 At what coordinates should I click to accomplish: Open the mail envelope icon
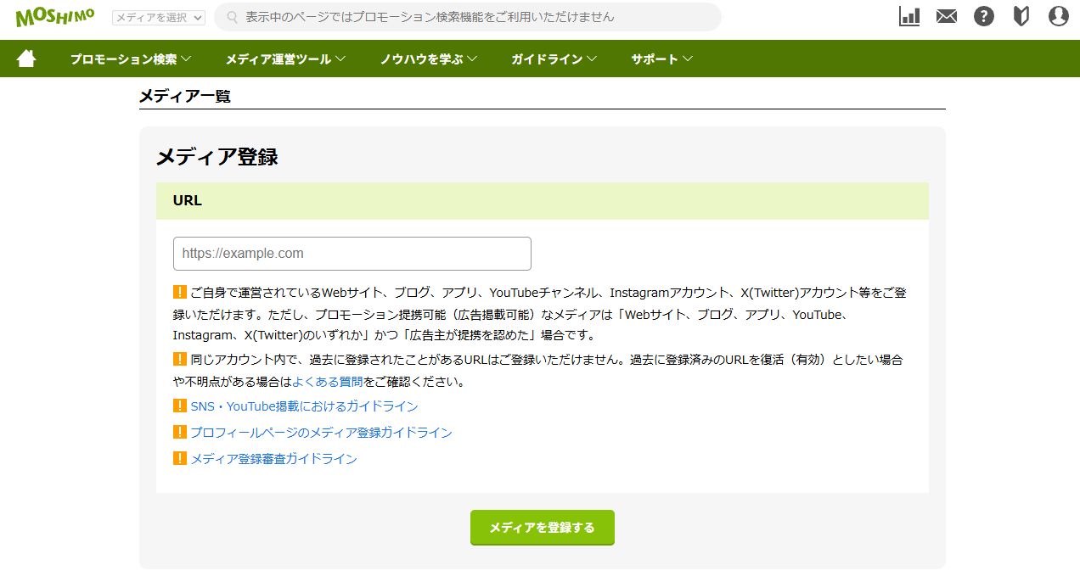point(947,16)
